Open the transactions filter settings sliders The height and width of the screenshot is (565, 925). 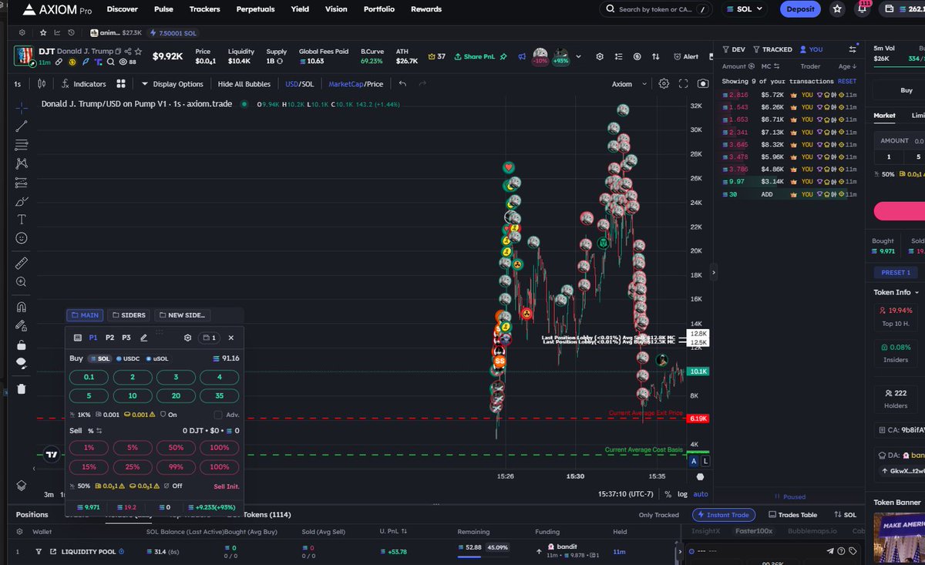[x=853, y=49]
